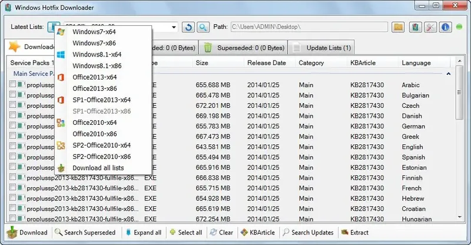Click the Search Updates button
The height and width of the screenshot is (245, 471).
[x=308, y=233]
